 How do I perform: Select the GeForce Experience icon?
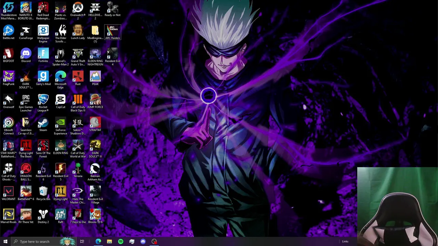[x=61, y=126]
